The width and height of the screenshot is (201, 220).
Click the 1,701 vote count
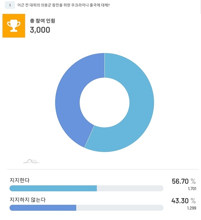pos(192,189)
